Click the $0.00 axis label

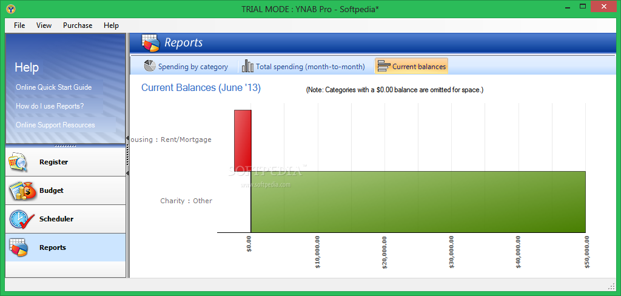click(249, 243)
